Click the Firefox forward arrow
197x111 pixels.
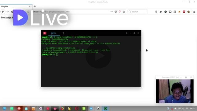click(8, 12)
